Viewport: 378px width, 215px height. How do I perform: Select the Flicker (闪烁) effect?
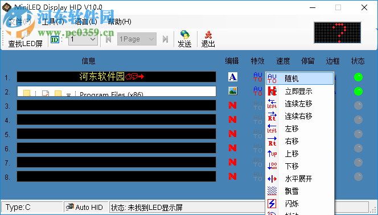coord(299,204)
